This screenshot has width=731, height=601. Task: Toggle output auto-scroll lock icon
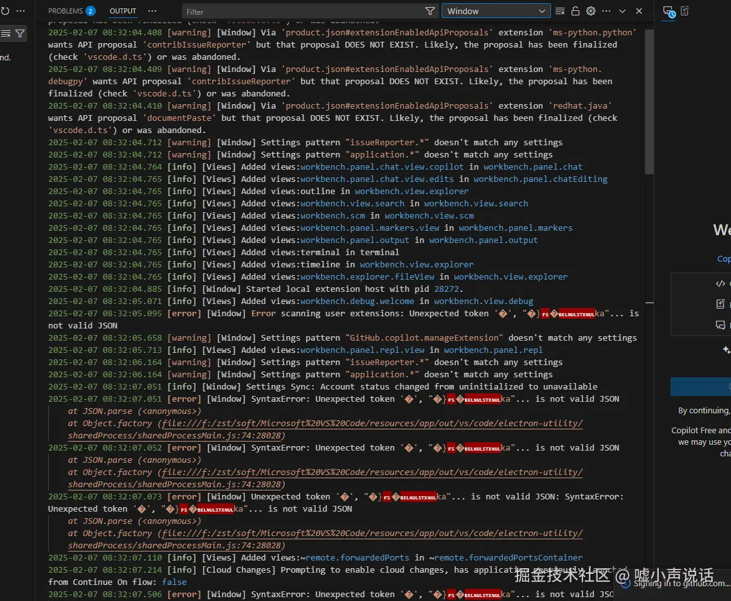575,11
